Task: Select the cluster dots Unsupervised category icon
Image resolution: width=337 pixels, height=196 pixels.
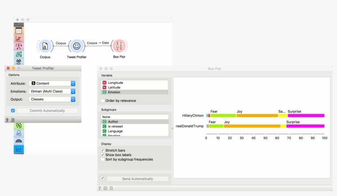Action: click(x=18, y=62)
